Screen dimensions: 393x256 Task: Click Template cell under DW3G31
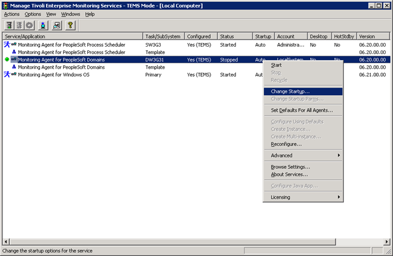155,67
